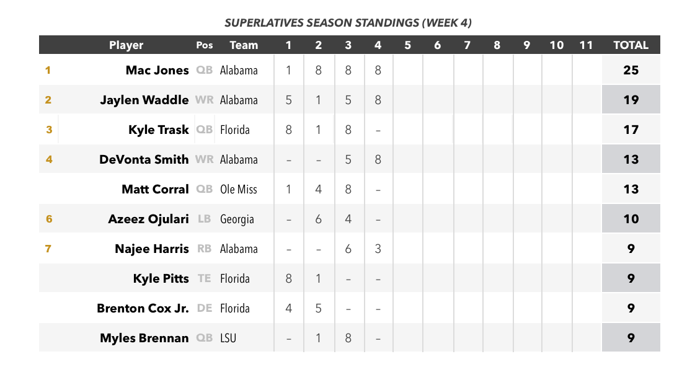Select Najee Harris player name
Viewport: 682px width, 372px height.
point(152,249)
